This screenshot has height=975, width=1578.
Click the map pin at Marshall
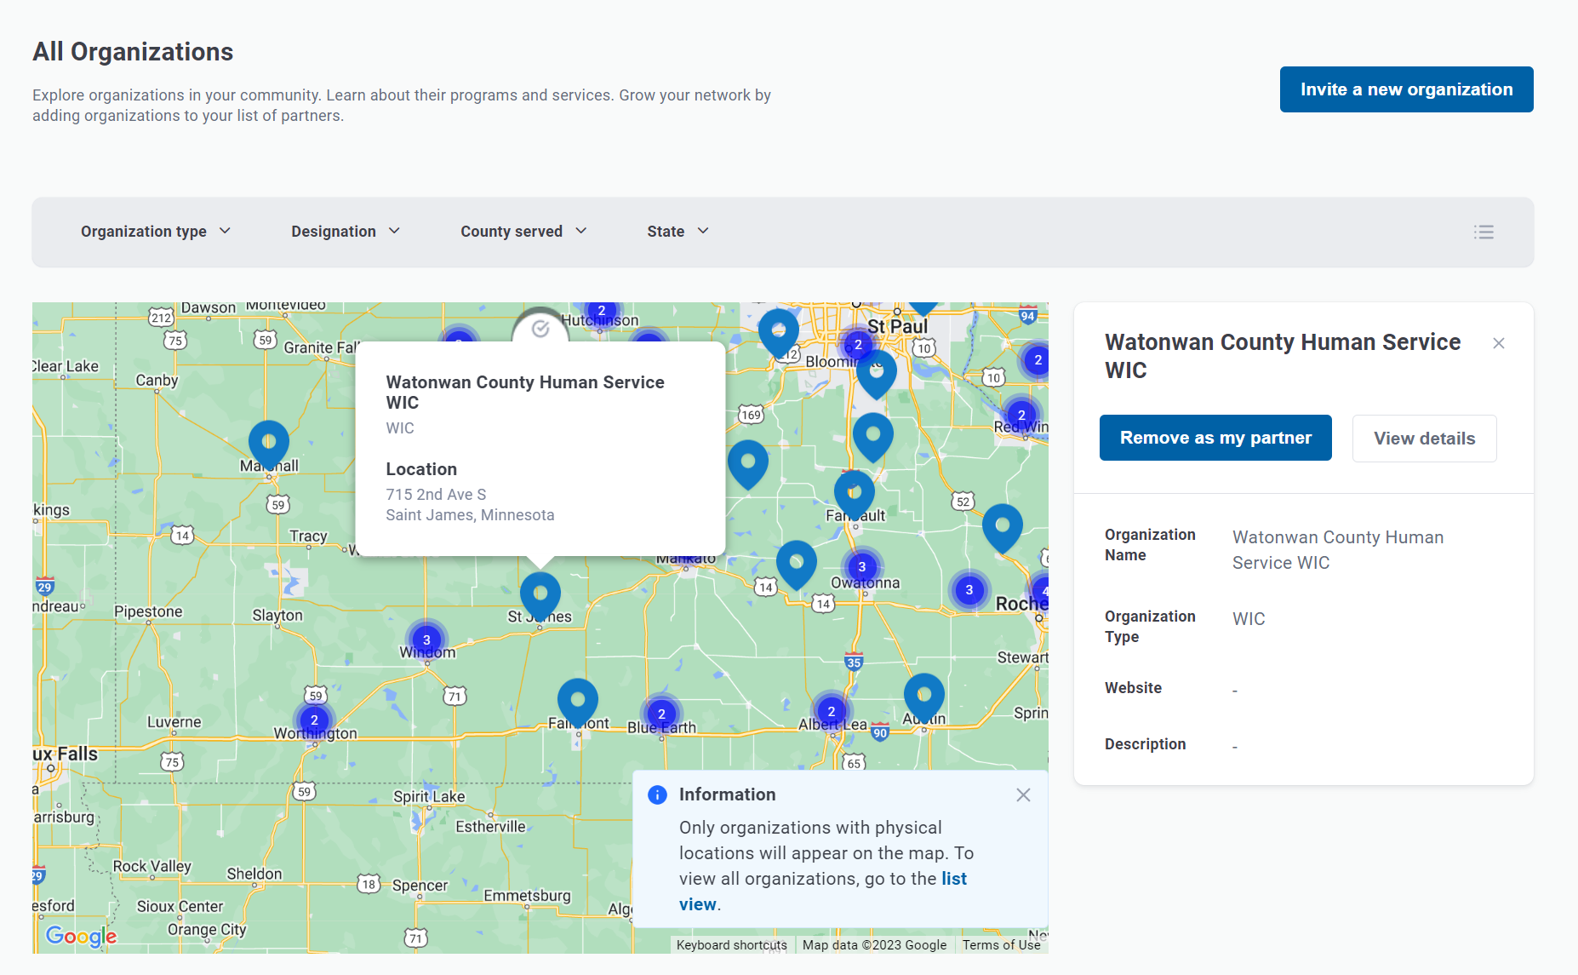tap(269, 443)
